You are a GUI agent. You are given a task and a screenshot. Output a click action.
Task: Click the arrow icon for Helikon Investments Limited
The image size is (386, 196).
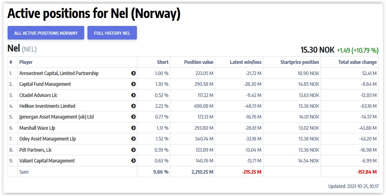(133, 106)
